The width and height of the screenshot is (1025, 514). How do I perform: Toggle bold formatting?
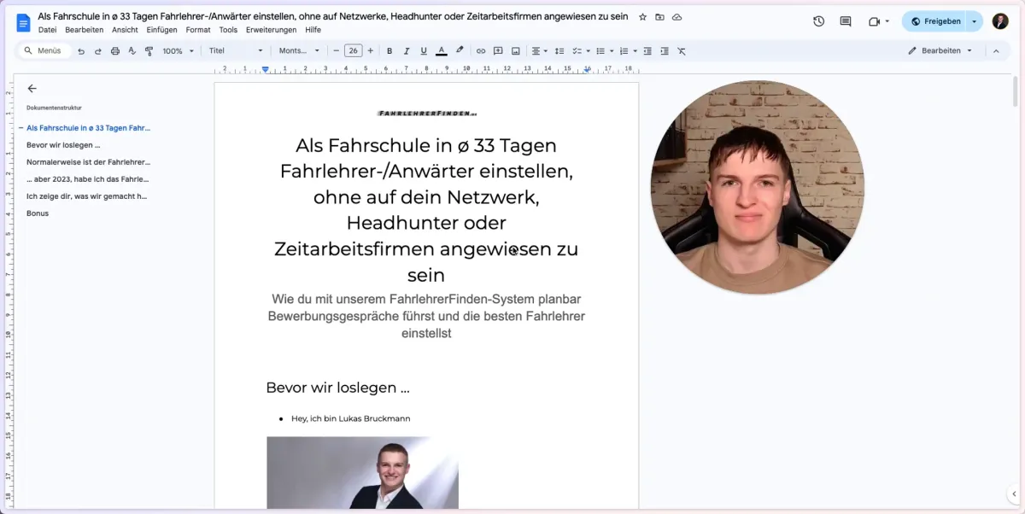(x=389, y=51)
